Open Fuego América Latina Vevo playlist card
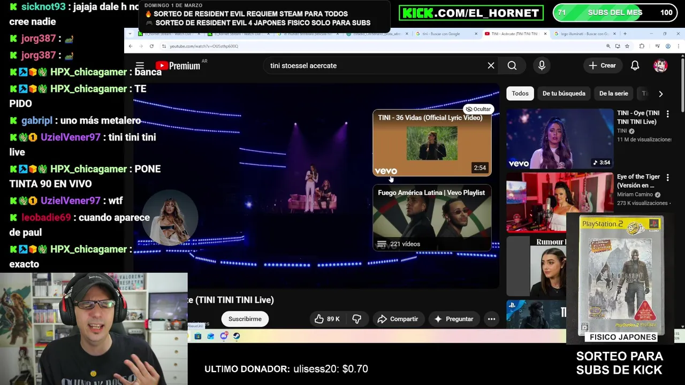Screen dimensions: 685x385 point(432,218)
